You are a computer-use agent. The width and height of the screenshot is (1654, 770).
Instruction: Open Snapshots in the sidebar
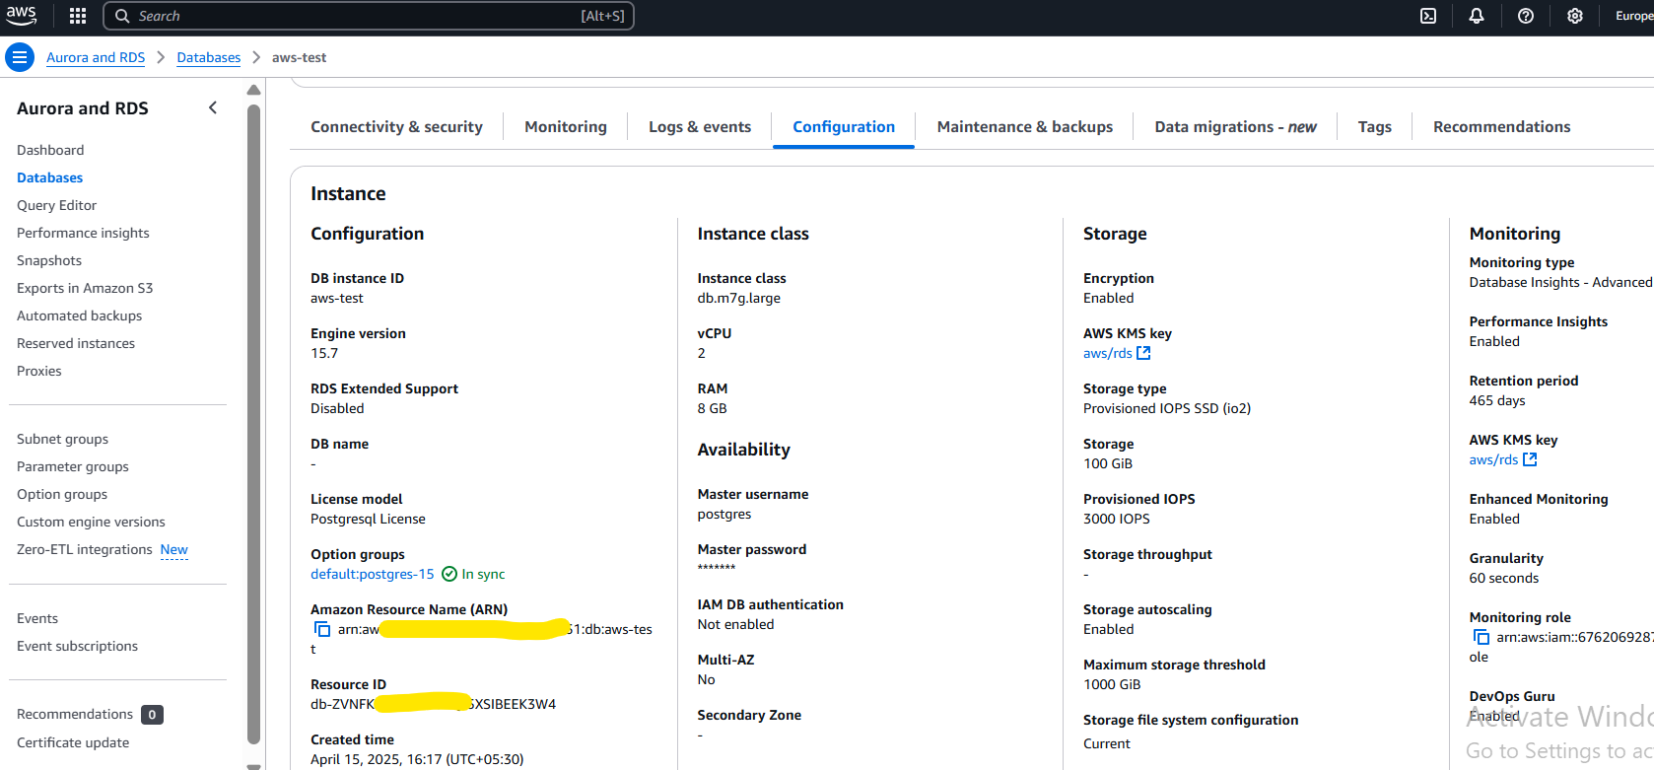pyautogui.click(x=49, y=260)
